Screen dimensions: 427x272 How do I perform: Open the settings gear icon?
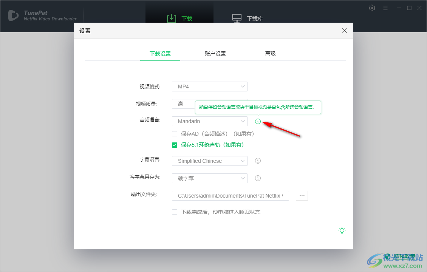pos(371,8)
